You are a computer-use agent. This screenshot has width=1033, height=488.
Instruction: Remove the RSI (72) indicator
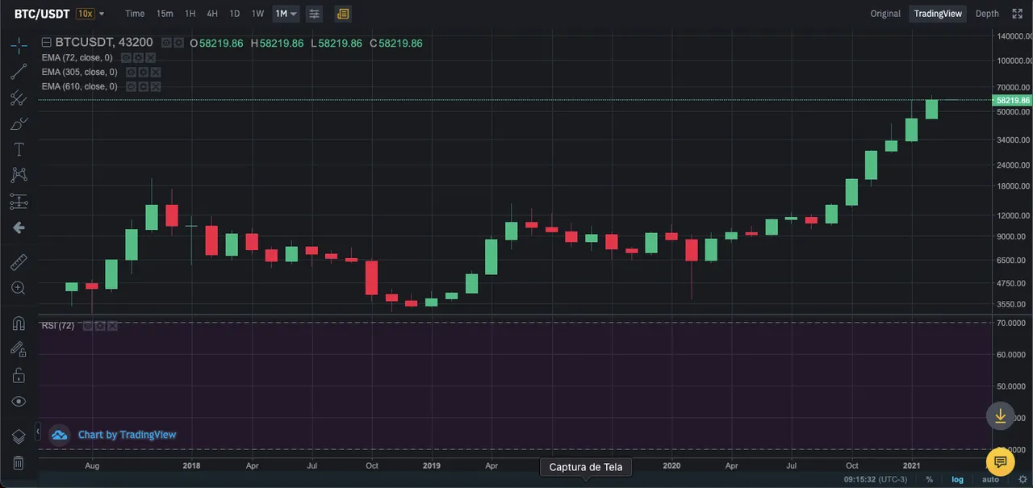[x=111, y=326]
